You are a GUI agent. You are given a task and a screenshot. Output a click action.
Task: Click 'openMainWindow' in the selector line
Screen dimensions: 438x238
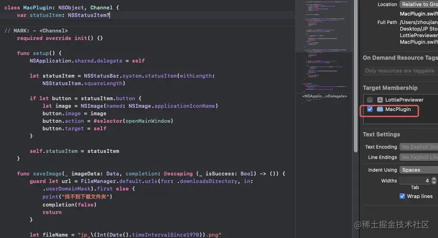point(148,121)
